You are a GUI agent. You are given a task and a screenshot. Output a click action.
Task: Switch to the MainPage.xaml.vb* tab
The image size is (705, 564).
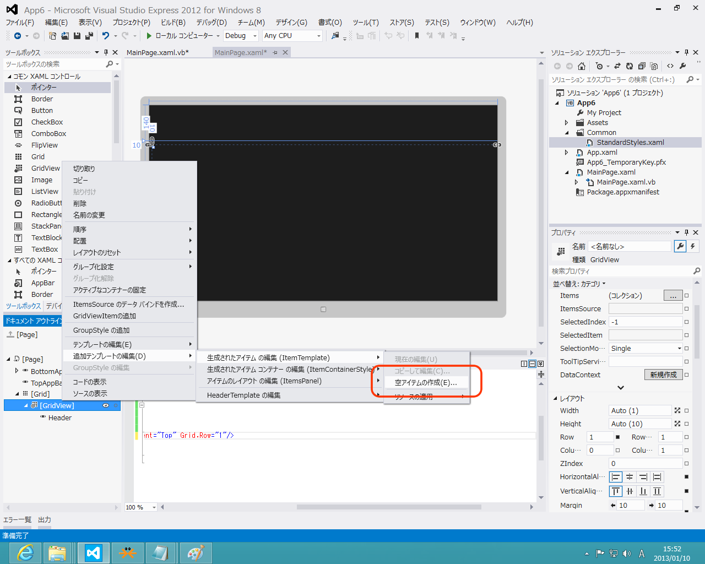(158, 52)
